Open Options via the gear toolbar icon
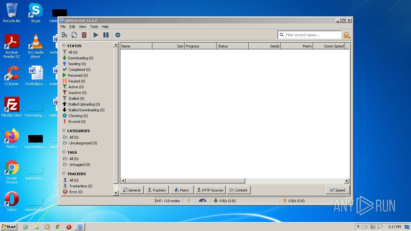This screenshot has height=231, width=411. coord(118,35)
